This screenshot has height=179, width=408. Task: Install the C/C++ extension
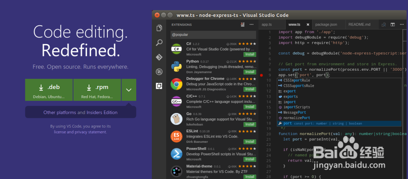click(x=250, y=107)
